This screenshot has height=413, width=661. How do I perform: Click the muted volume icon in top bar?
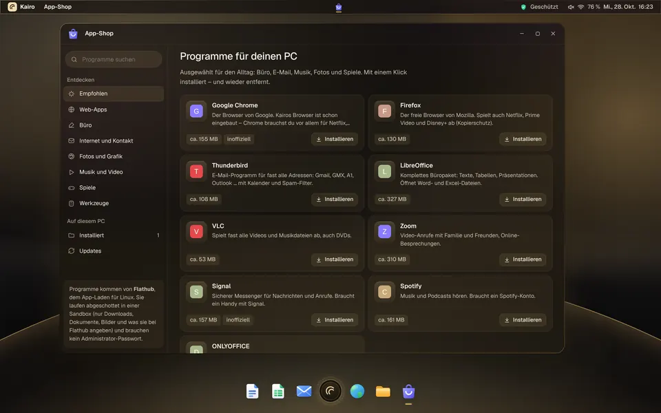tap(571, 7)
